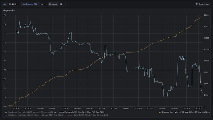Click the Degradation panel title

click(x=9, y=10)
